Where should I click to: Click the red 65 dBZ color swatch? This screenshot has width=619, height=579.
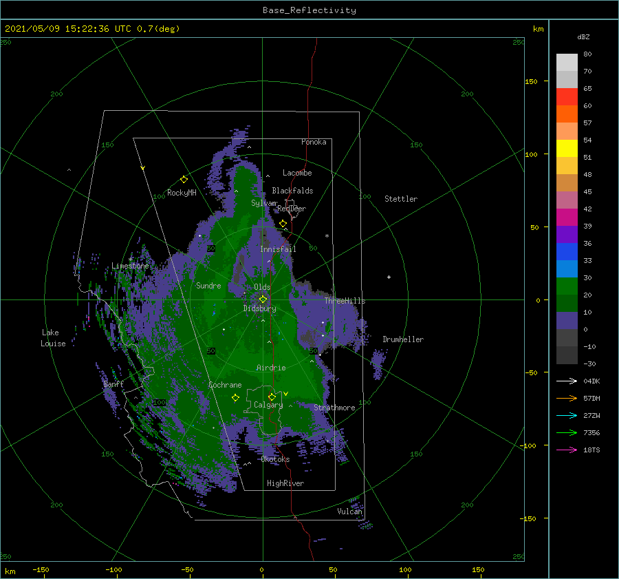(x=567, y=97)
